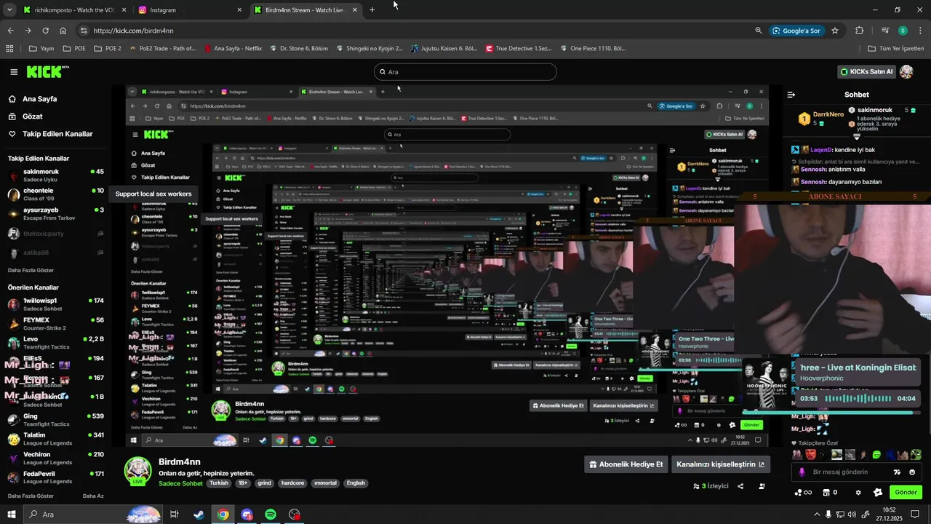Go to Takip Edilen Kanallar page
931x524 pixels.
tap(57, 134)
